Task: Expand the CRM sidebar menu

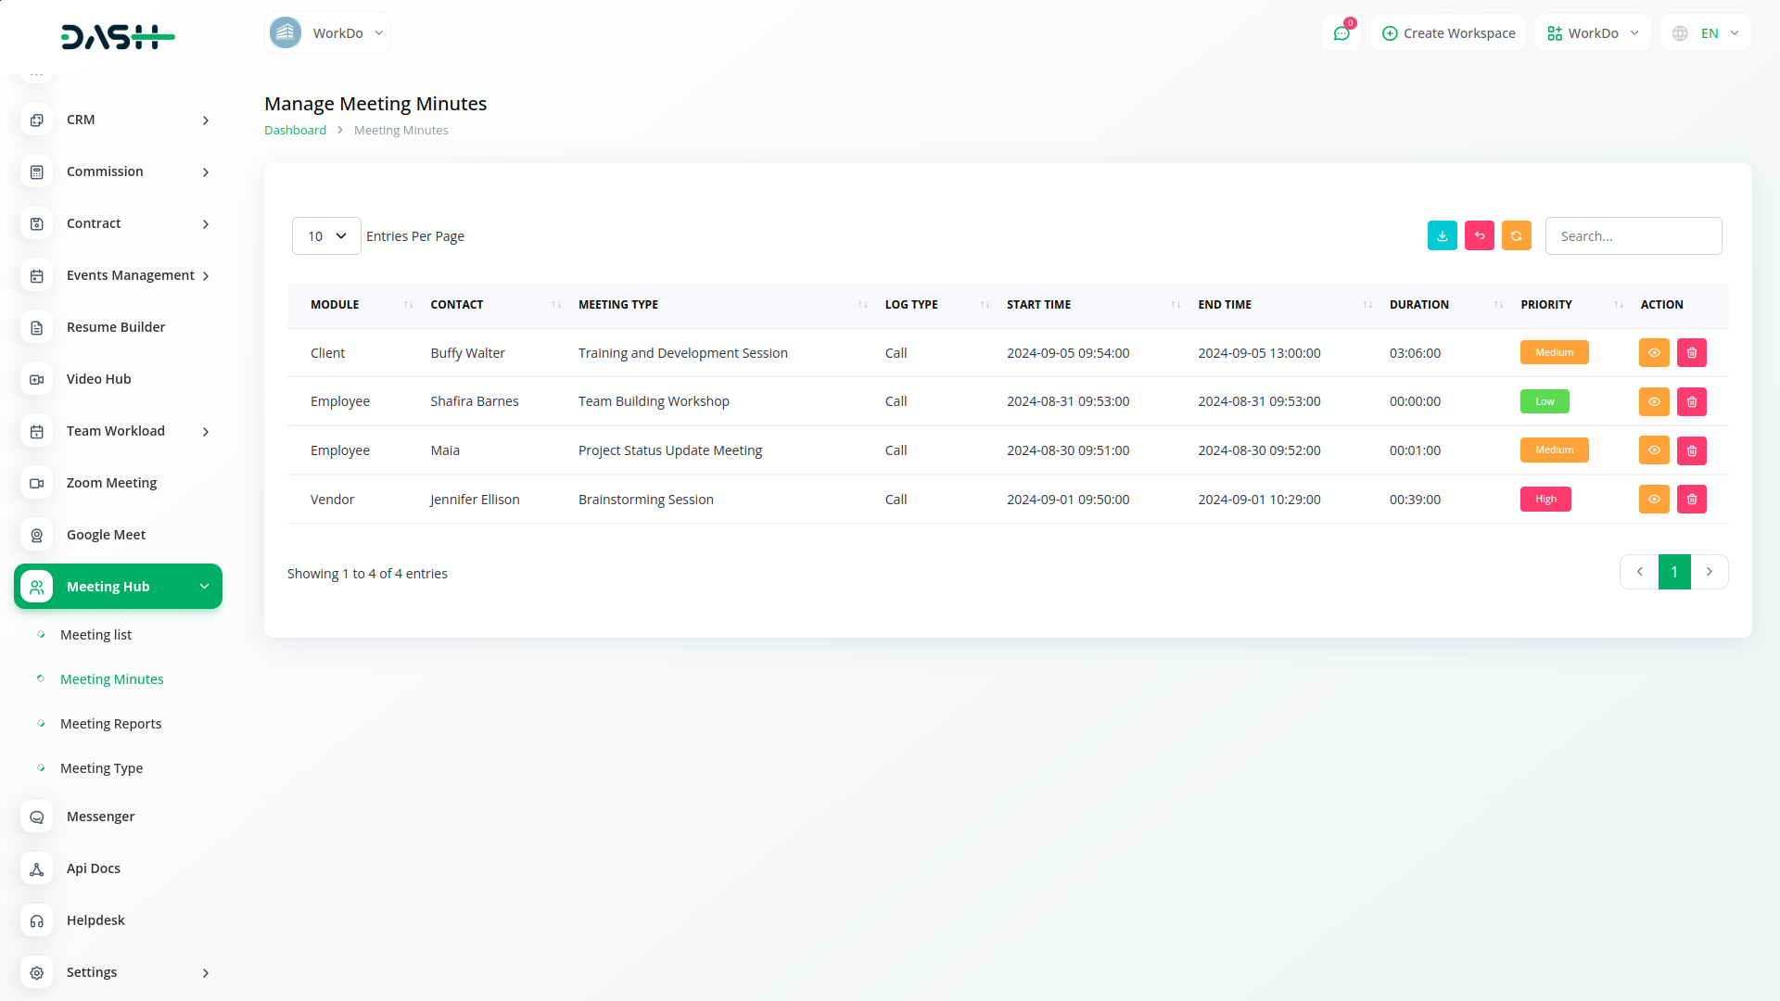Action: coord(119,120)
